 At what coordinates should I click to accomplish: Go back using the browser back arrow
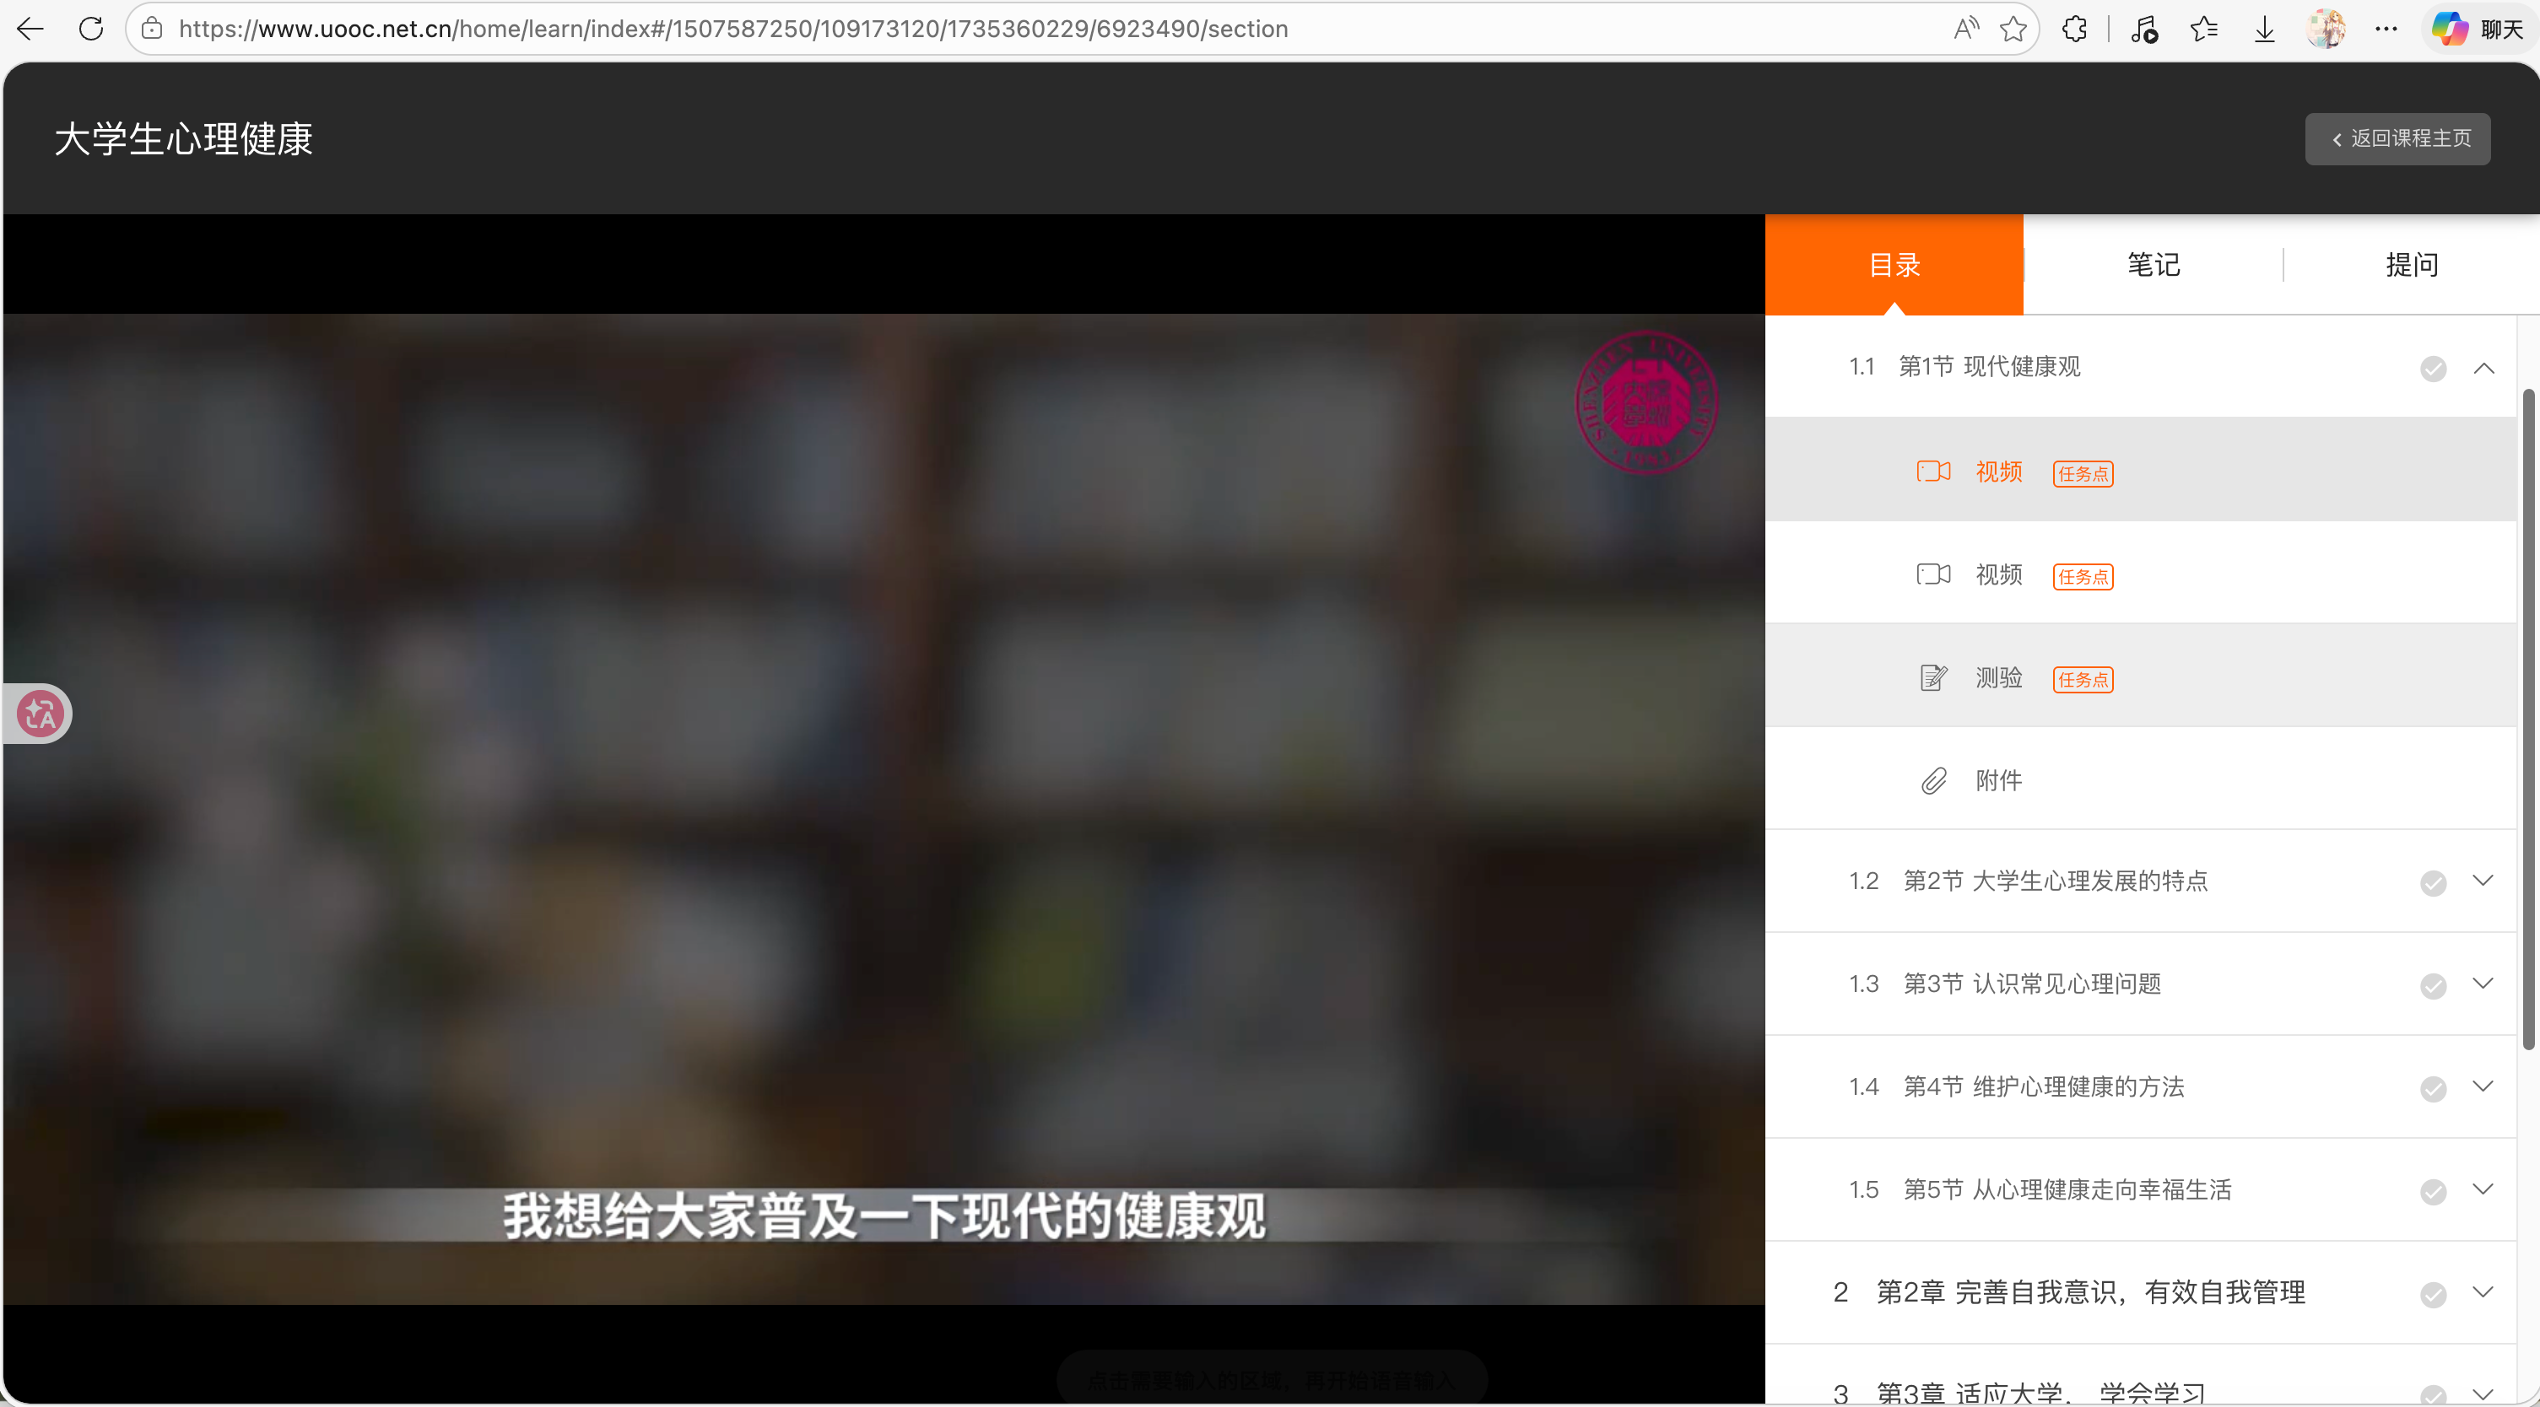tap(30, 29)
